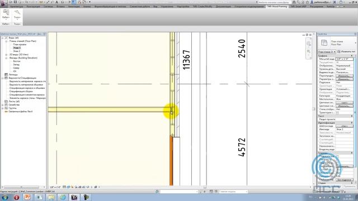Expand the Группы tree node
358x201 pixels.
[x=3, y=108]
